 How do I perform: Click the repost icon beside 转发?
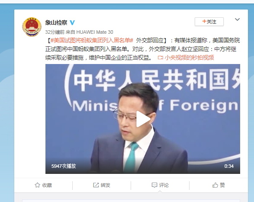(96, 185)
